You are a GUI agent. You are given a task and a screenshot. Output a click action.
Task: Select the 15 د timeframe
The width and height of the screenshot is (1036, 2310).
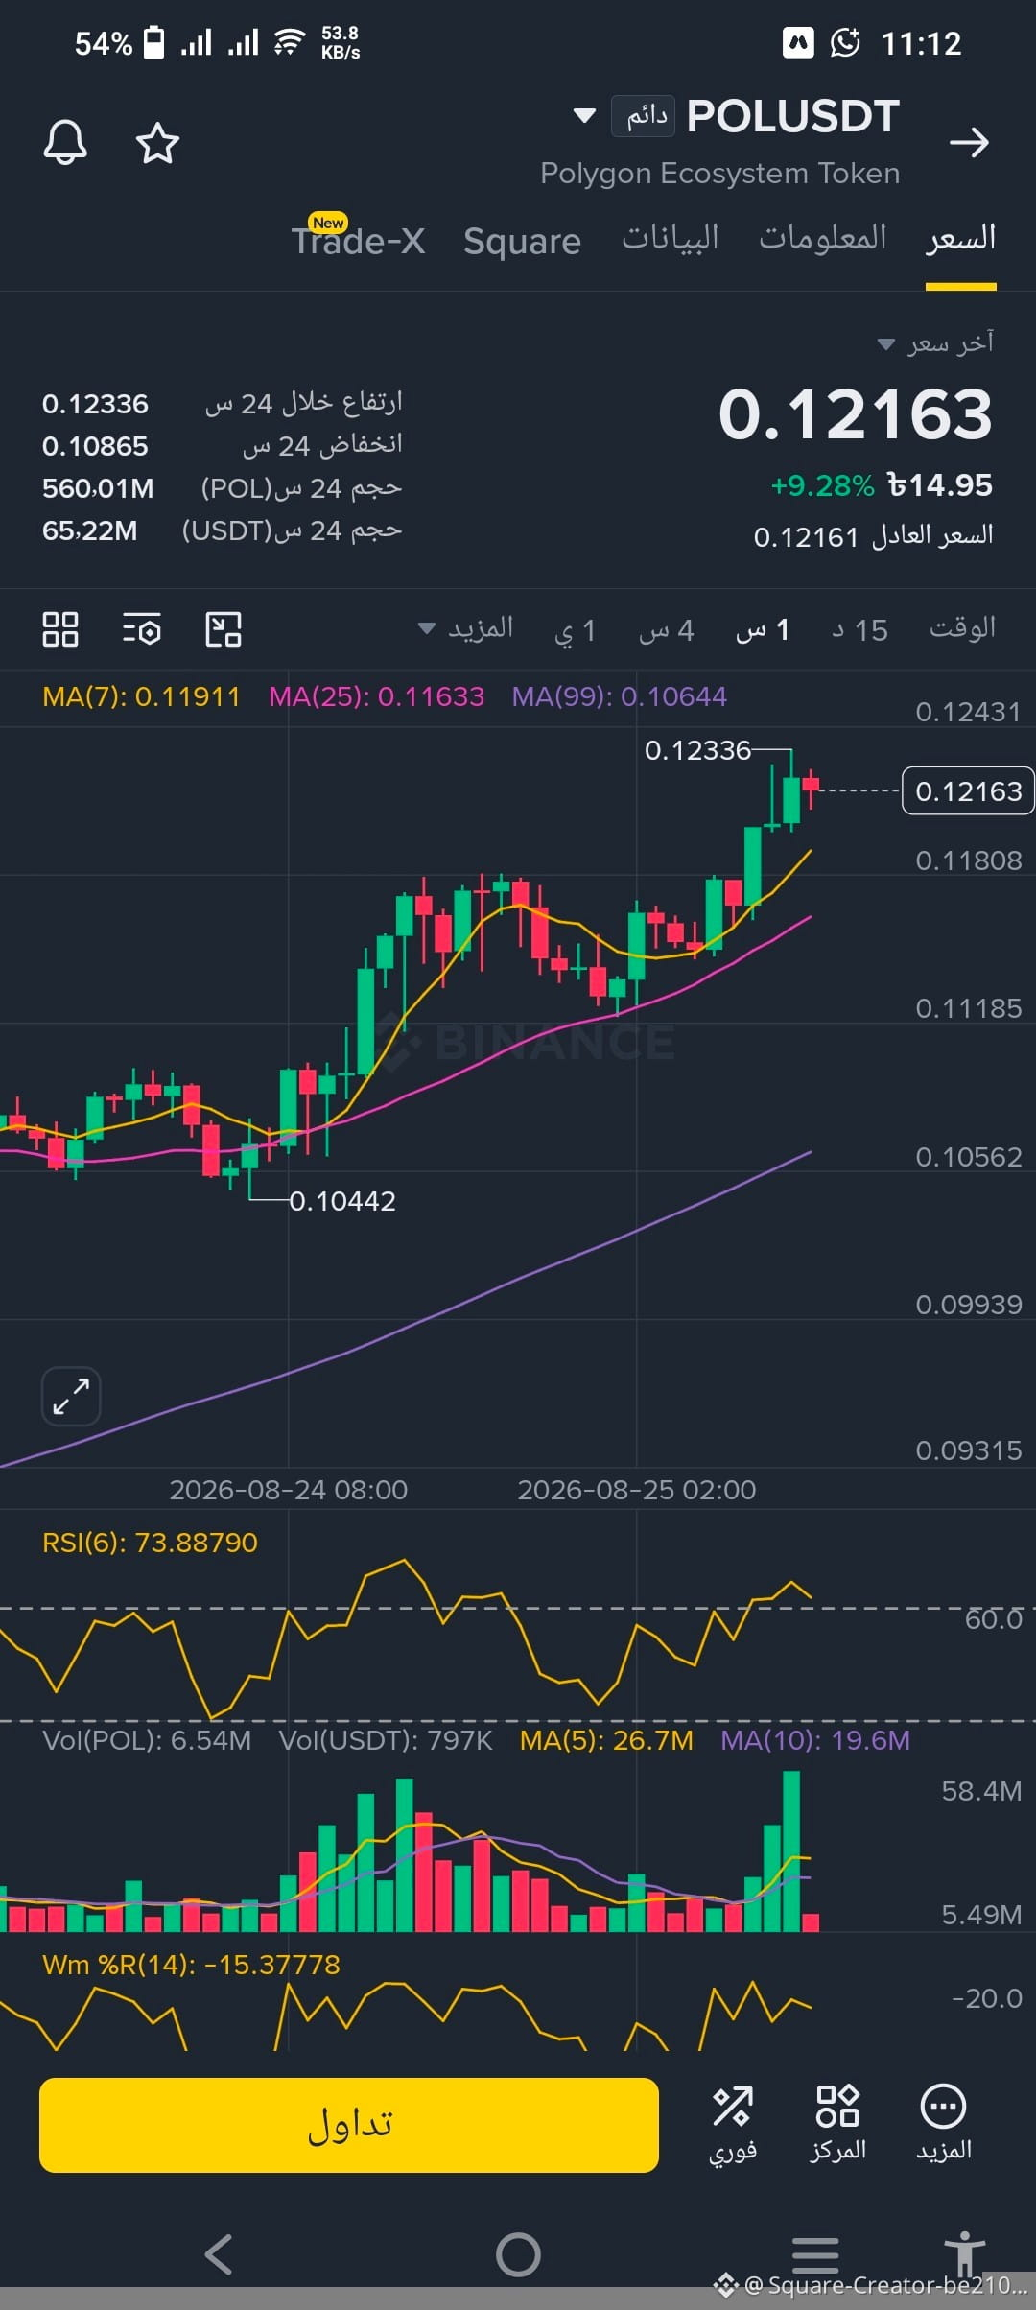(x=859, y=630)
